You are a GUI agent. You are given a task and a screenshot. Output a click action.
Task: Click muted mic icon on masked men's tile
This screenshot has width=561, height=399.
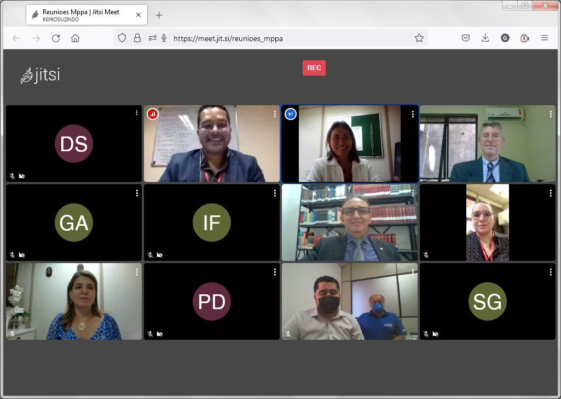288,334
